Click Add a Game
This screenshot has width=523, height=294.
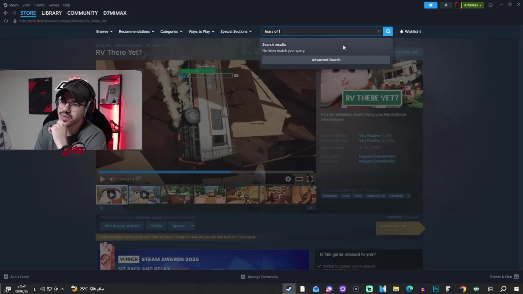pyautogui.click(x=16, y=277)
